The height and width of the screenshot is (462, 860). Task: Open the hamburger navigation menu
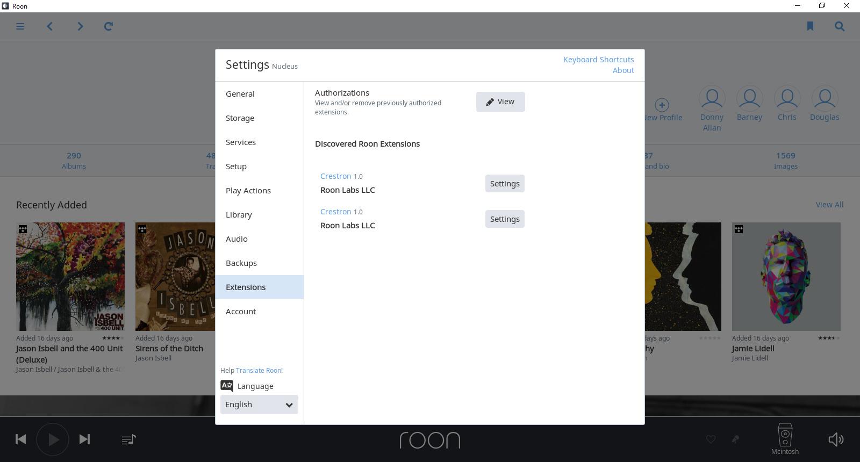[x=20, y=26]
